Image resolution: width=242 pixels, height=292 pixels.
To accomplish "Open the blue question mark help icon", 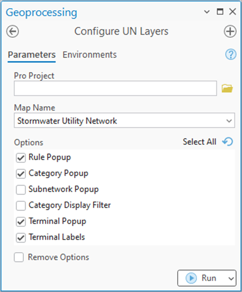I will tap(231, 54).
